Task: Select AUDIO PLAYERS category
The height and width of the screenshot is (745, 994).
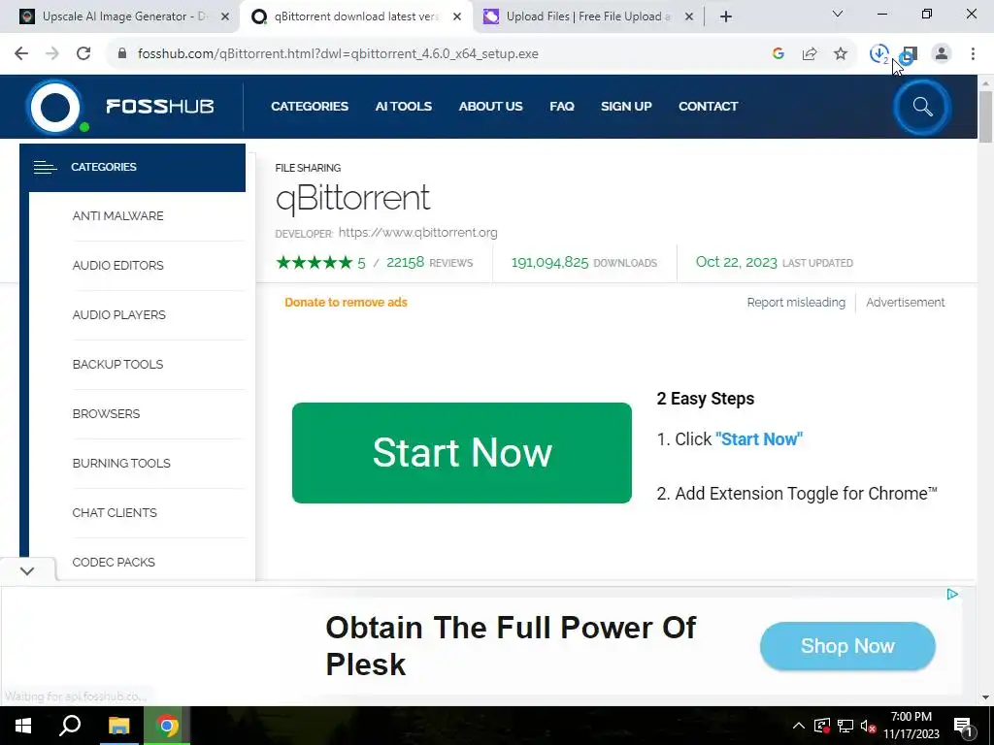Action: pyautogui.click(x=119, y=315)
